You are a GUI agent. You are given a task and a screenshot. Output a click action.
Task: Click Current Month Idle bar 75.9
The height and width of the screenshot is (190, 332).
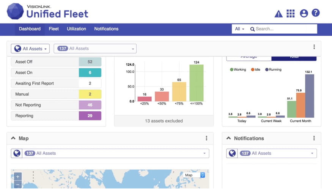coord(301,105)
